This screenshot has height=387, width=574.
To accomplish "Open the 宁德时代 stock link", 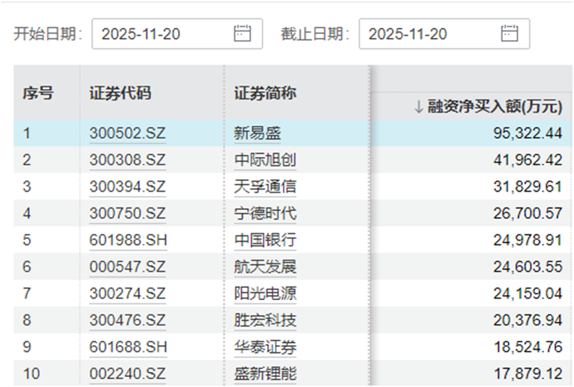I will tap(265, 213).
